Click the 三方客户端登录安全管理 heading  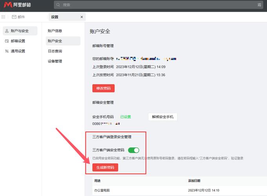pos(112,137)
